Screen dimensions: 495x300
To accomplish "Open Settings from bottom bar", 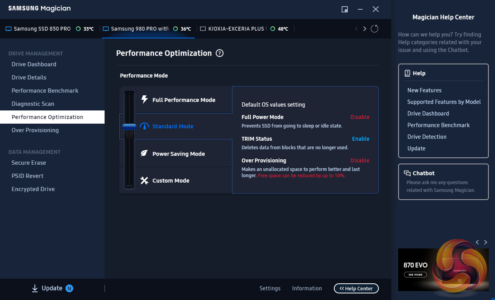I will point(270,288).
